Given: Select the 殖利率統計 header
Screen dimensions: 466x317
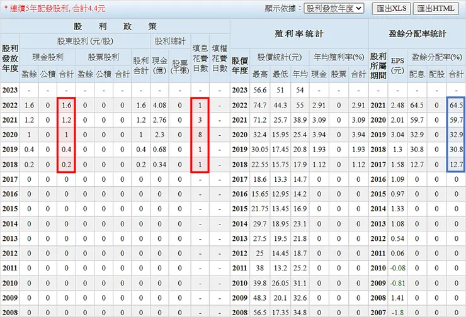Looking at the screenshot, I should tap(299, 34).
